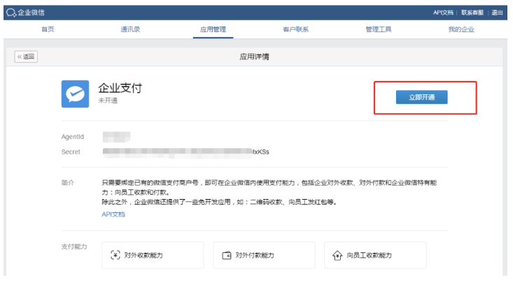Select the 对外付款能力 card
Viewport: 513px width, 287px height.
pos(264,255)
